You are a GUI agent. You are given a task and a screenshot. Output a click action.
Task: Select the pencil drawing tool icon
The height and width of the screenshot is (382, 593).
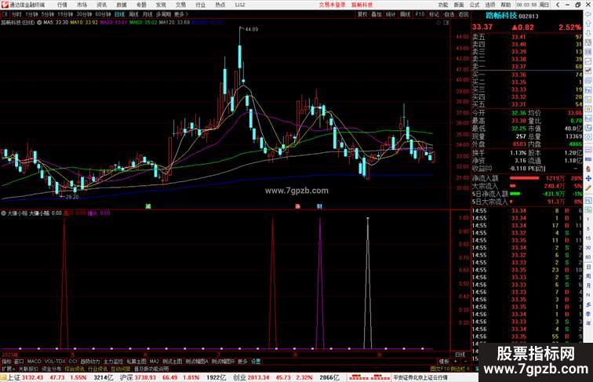coord(588,187)
